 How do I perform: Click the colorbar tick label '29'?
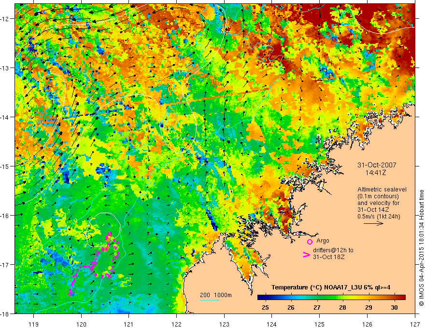pyautogui.click(x=368, y=308)
